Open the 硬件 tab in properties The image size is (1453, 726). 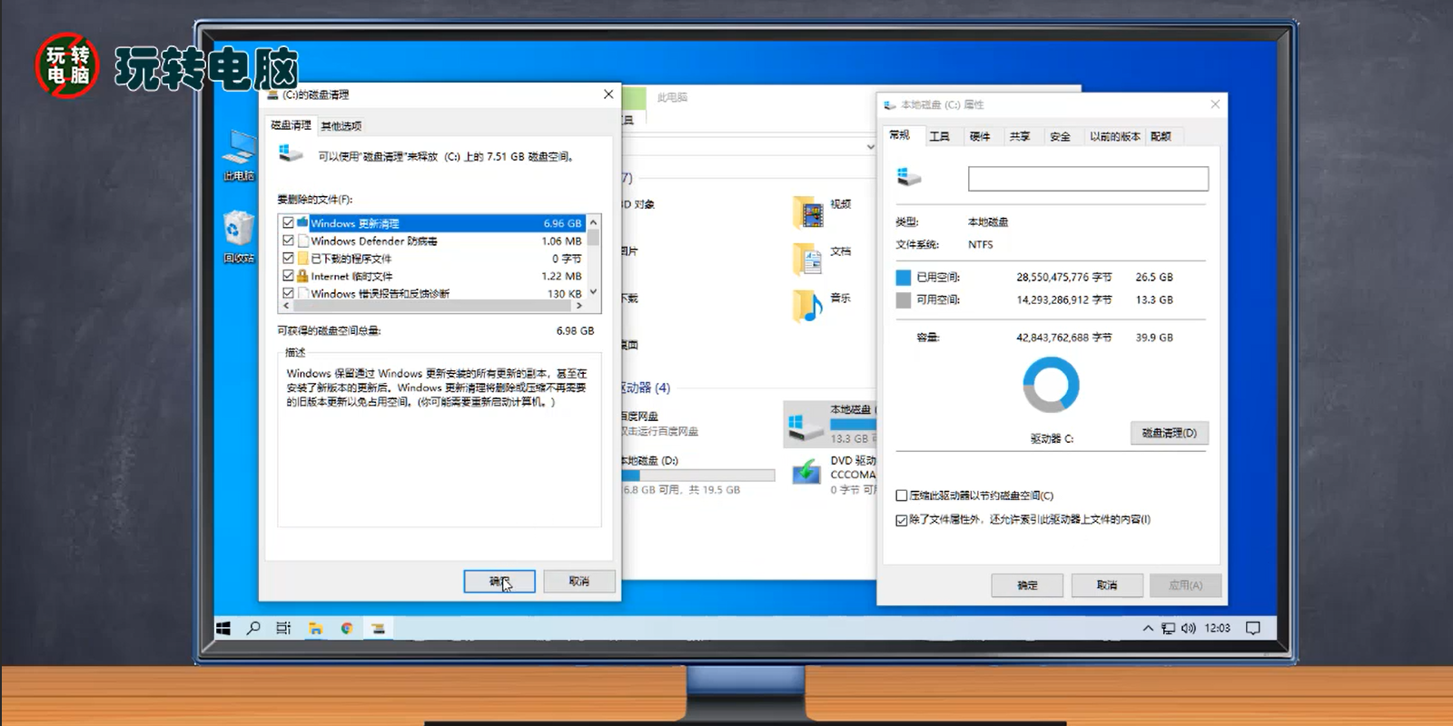pyautogui.click(x=980, y=136)
